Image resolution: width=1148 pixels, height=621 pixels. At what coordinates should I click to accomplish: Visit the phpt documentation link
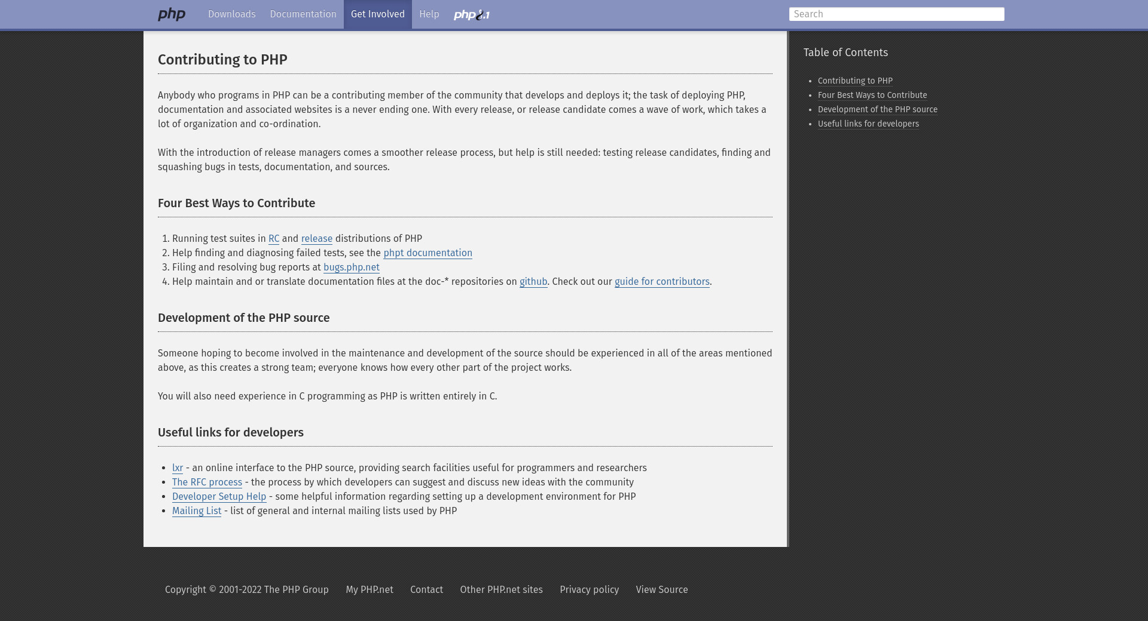click(428, 253)
